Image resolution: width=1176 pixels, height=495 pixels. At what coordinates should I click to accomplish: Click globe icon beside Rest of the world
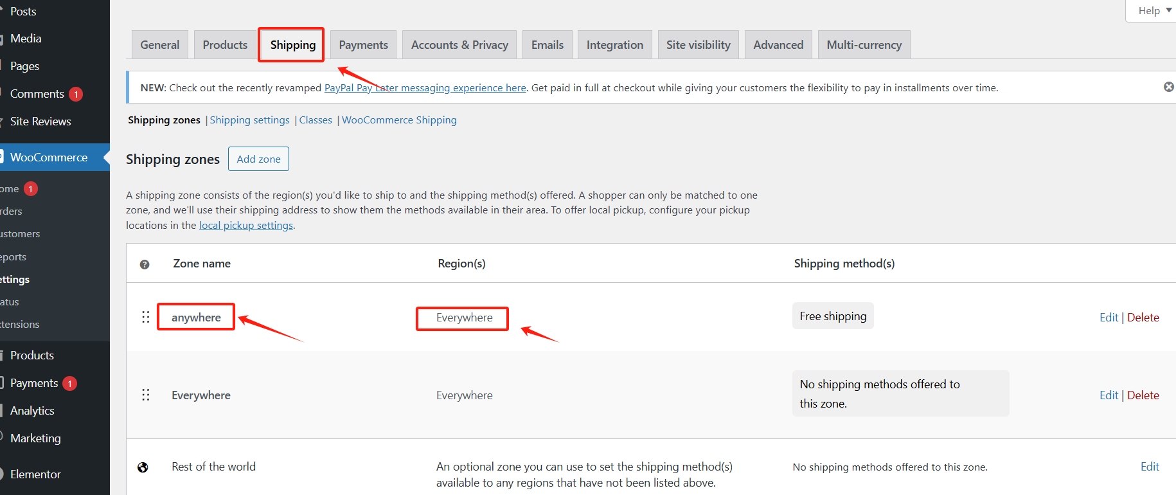(x=143, y=467)
